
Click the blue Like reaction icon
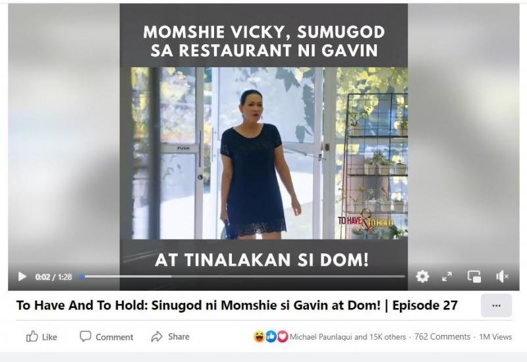[x=271, y=336]
